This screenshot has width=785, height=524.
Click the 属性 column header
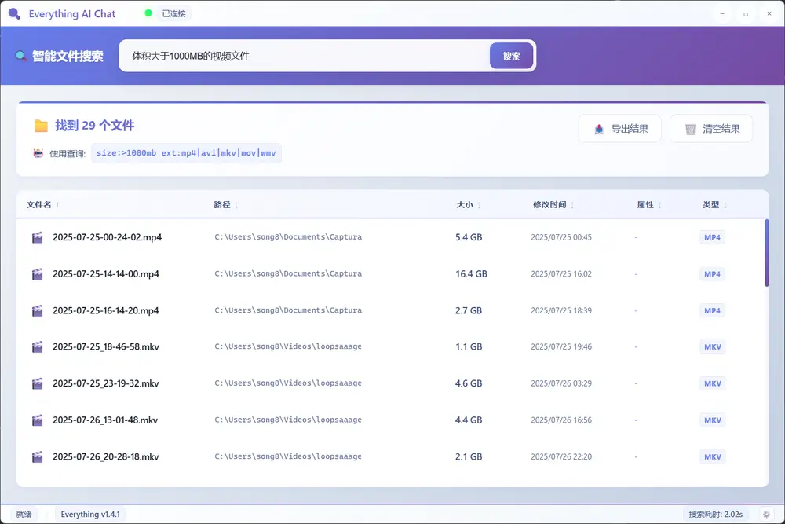[645, 205]
